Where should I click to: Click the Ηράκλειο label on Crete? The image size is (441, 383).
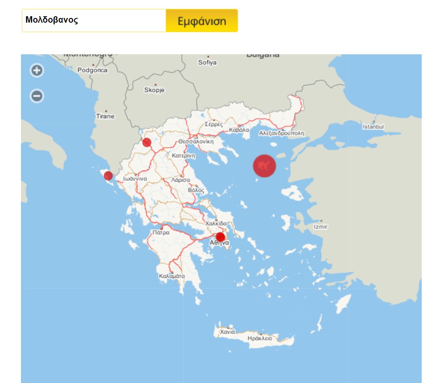pos(260,339)
